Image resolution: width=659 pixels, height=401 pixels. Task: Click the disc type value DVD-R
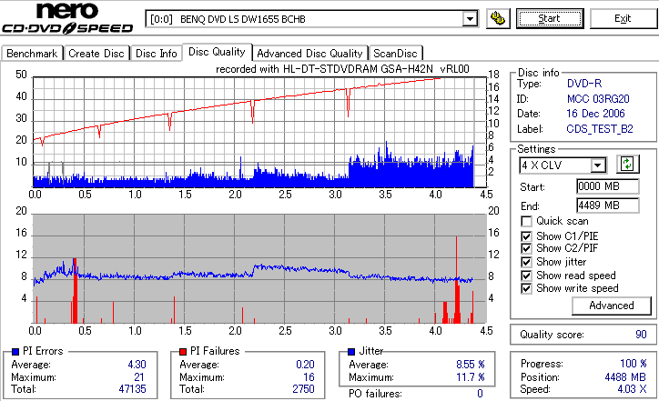point(584,84)
